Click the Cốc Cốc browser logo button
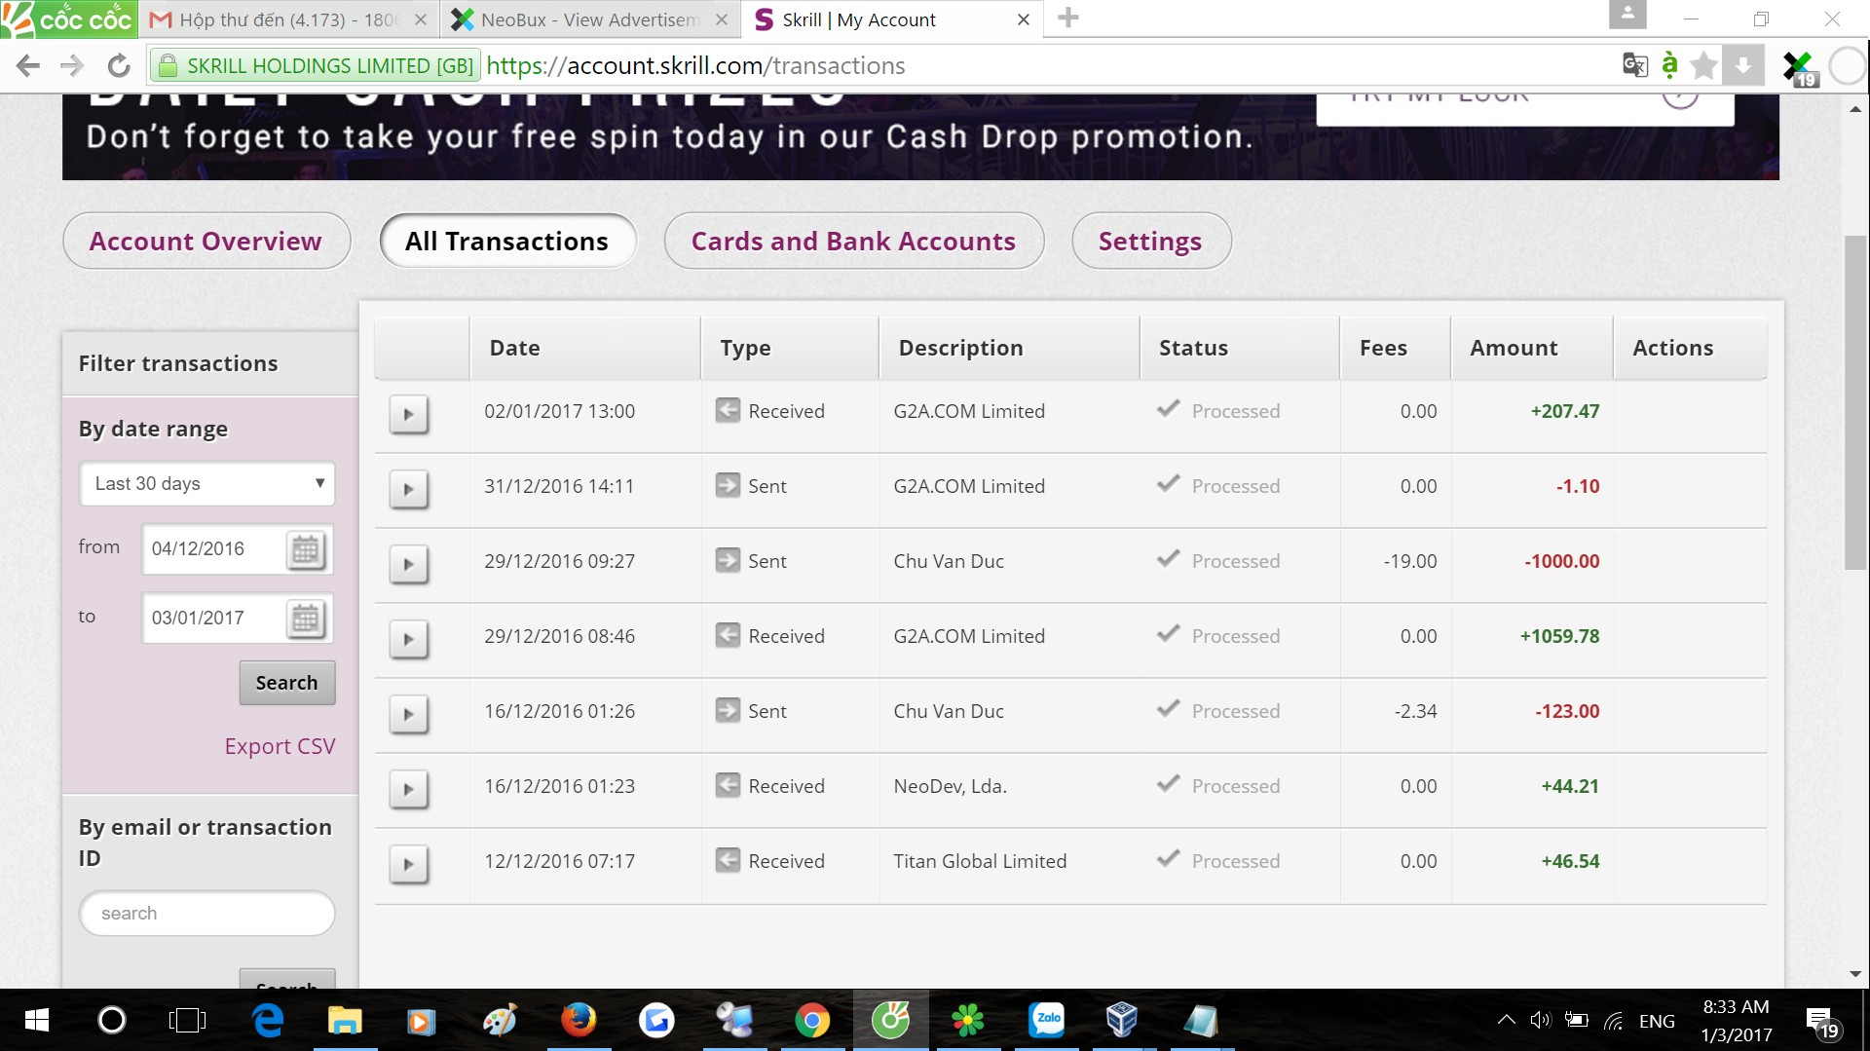1870x1051 pixels. click(x=68, y=19)
